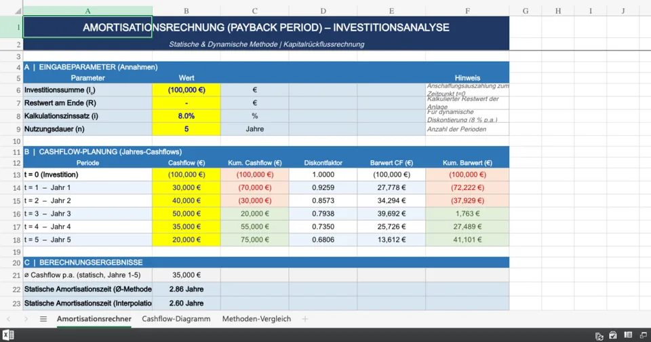The height and width of the screenshot is (342, 651).
Task: Select column E header
Action: 391,12
